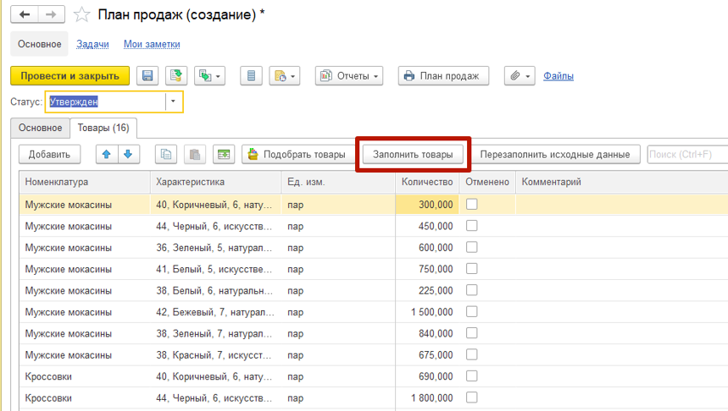Click the green table split-rows icon
The height and width of the screenshot is (411, 728).
[x=224, y=154]
